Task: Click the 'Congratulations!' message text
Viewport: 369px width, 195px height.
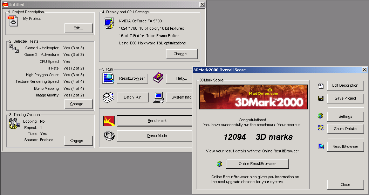Action: click(x=252, y=120)
